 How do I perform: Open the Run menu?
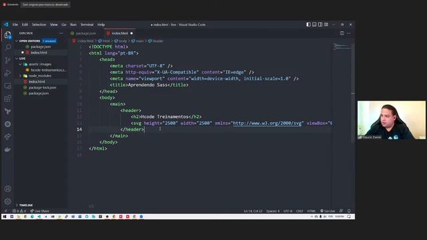(73, 25)
